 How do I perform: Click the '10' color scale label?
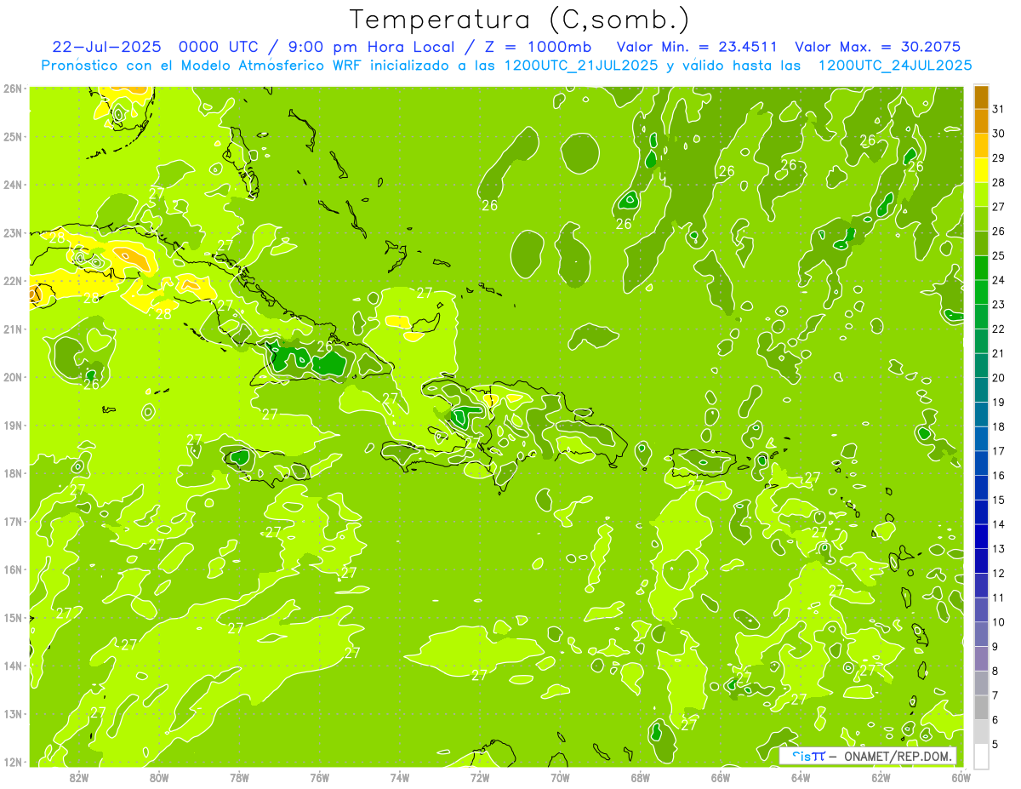point(999,622)
